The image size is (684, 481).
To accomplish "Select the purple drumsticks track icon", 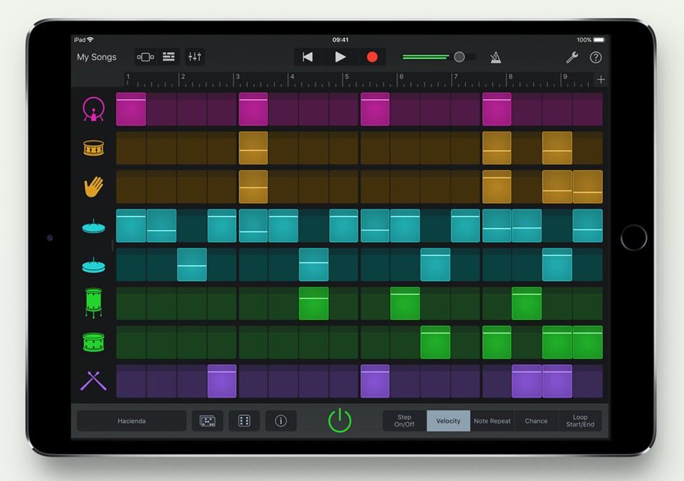I will click(x=93, y=381).
